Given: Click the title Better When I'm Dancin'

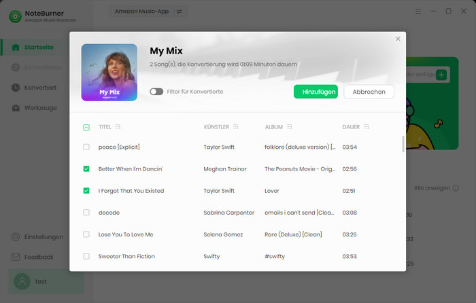Looking at the screenshot, I should [x=131, y=169].
